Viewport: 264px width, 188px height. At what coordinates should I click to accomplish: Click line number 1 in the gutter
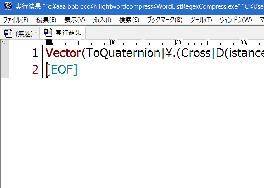point(35,53)
